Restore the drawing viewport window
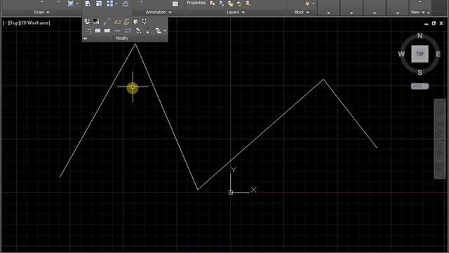Screen dimensions: 449x253 click(x=434, y=23)
